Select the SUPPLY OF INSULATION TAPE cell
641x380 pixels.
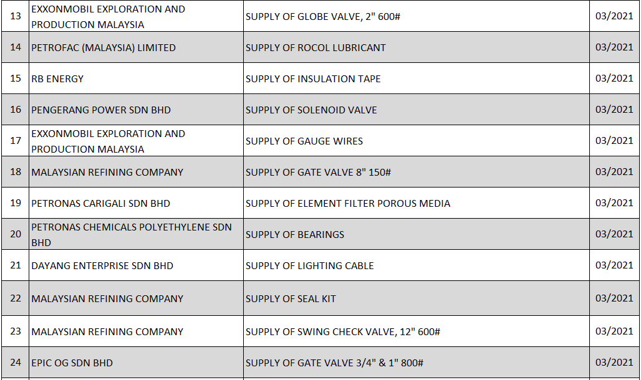pyautogui.click(x=313, y=79)
